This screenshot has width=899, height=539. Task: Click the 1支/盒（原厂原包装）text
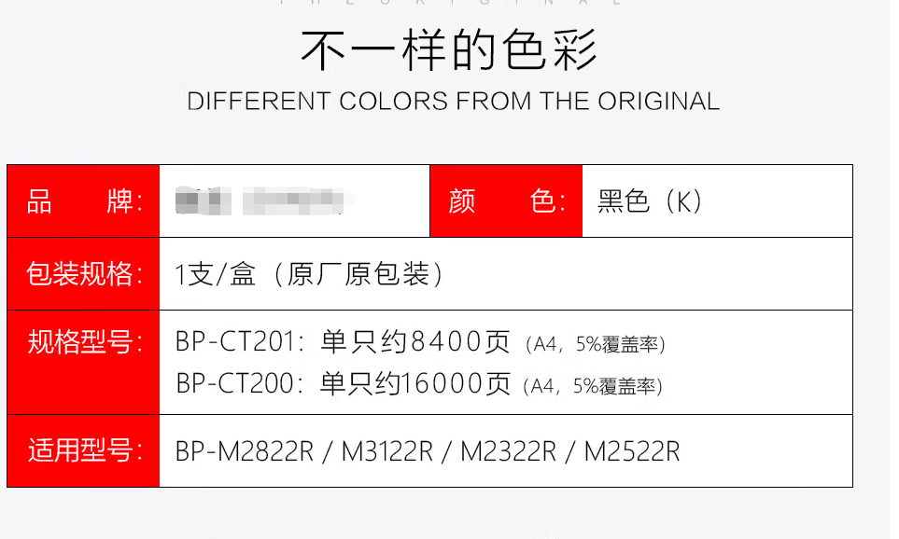(x=309, y=274)
